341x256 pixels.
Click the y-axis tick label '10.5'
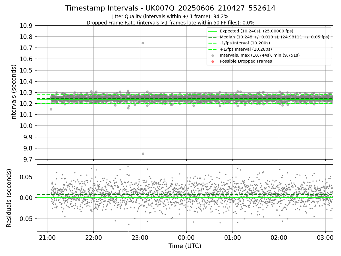pyautogui.click(x=27, y=70)
